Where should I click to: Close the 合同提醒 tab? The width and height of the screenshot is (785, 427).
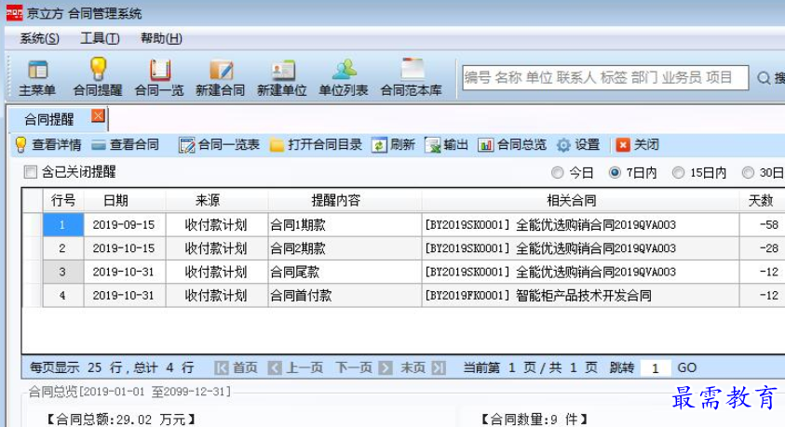click(98, 116)
